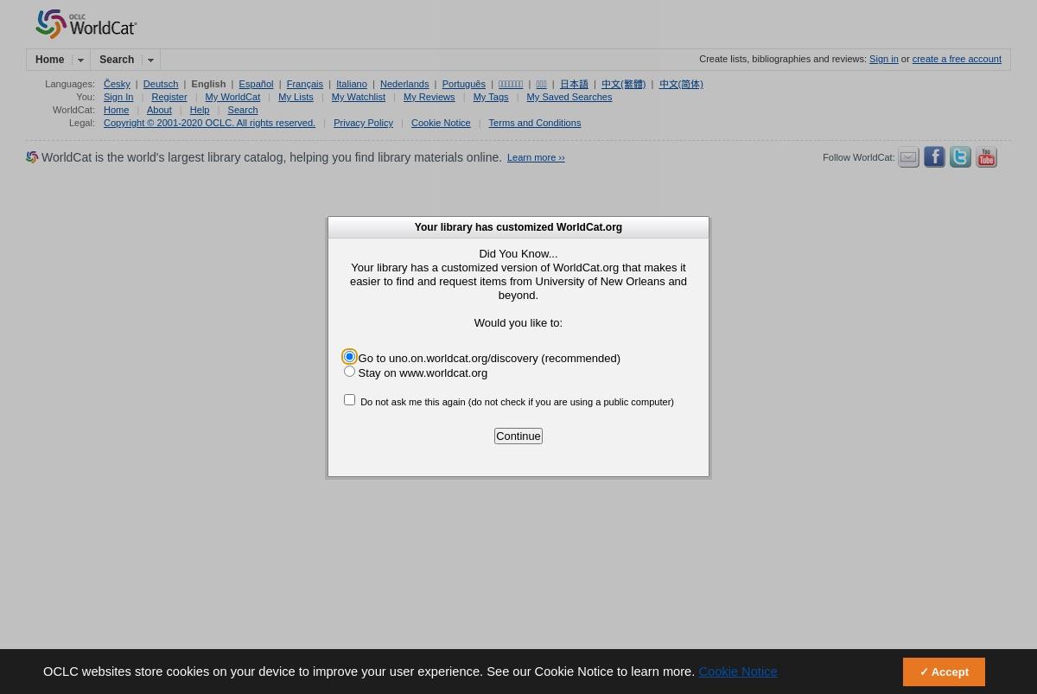The width and height of the screenshot is (1037, 694).
Task: Expand the Search menu dropdown arrow
Action: tap(150, 60)
